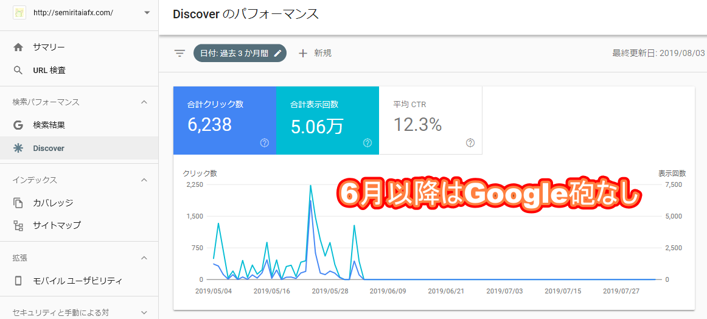The height and width of the screenshot is (319, 707).
Task: Click help icon on 合計クリック数 card
Action: [265, 143]
